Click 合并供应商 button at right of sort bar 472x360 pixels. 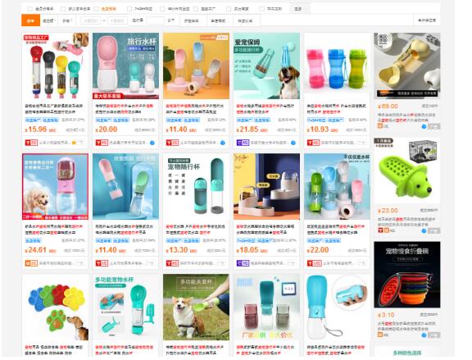point(427,21)
